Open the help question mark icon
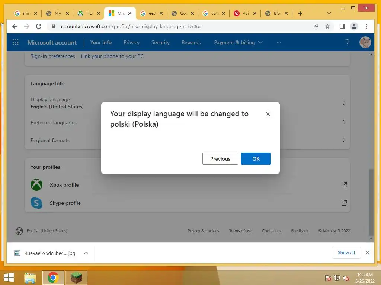 tap(347, 42)
